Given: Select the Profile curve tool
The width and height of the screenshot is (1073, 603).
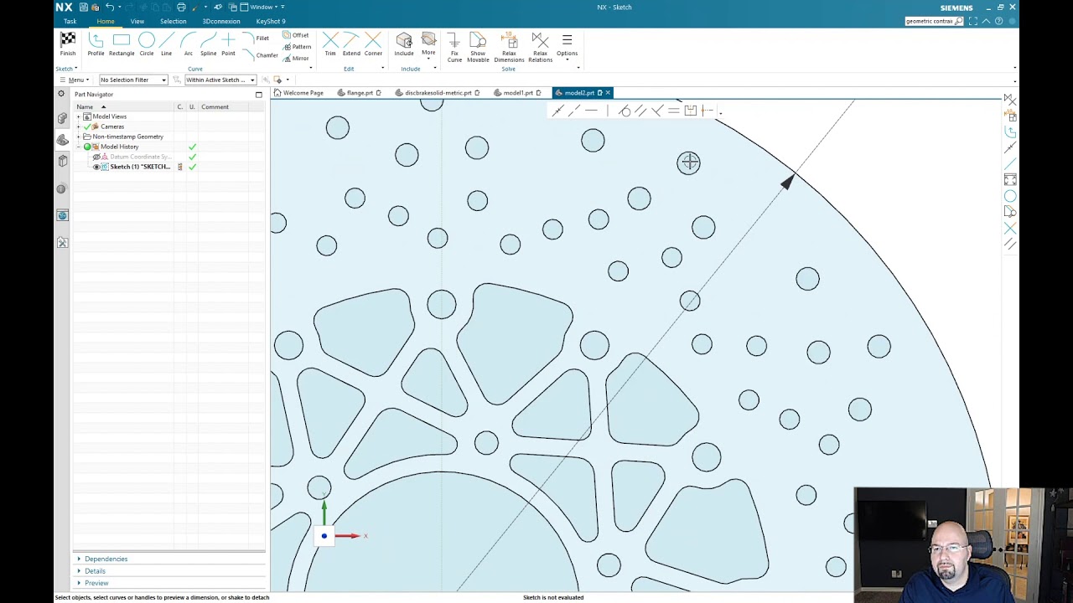Looking at the screenshot, I should [x=96, y=44].
